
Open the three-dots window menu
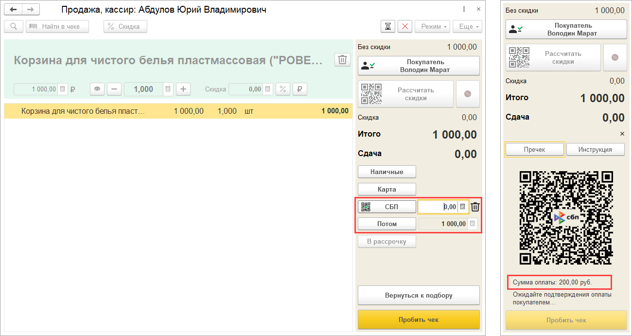coord(465,10)
